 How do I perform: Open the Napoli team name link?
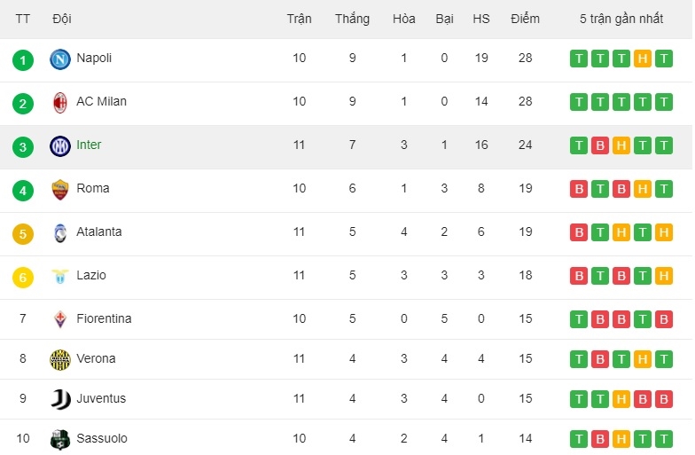[94, 59]
